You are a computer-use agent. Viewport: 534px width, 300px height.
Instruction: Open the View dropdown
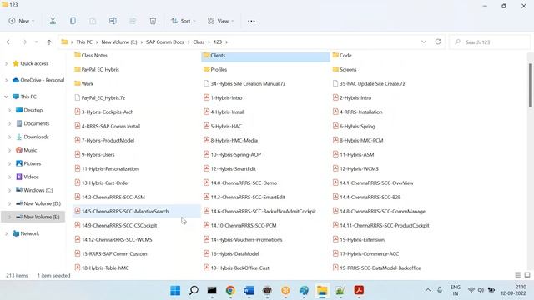tap(220, 21)
